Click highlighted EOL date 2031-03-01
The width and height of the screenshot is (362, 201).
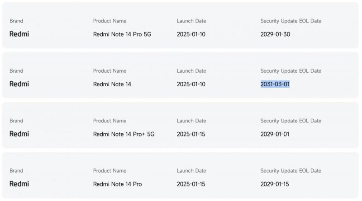(x=275, y=84)
